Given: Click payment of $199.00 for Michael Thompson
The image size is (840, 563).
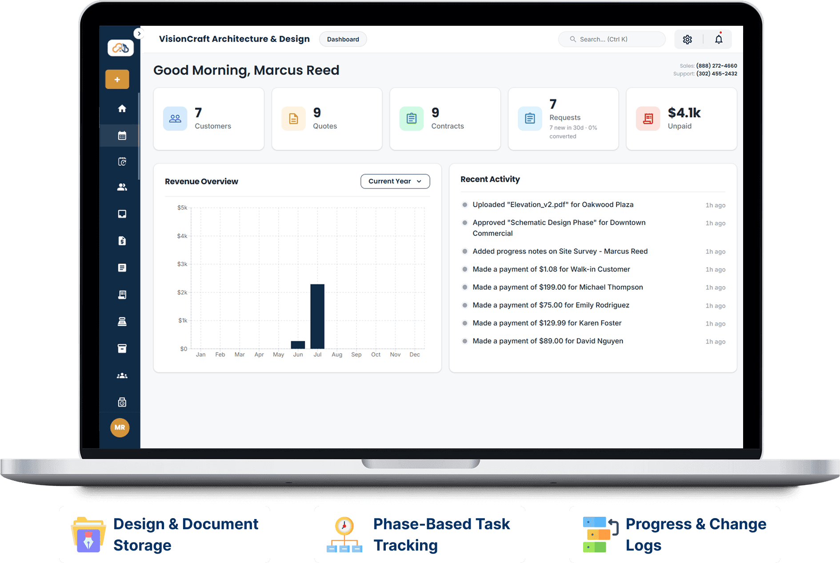Looking at the screenshot, I should 558,287.
